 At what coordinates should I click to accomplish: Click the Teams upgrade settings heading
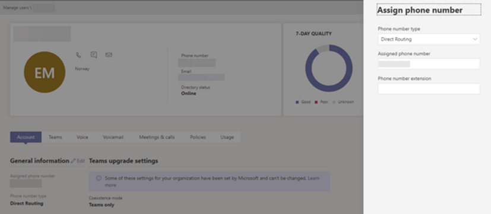click(x=123, y=161)
